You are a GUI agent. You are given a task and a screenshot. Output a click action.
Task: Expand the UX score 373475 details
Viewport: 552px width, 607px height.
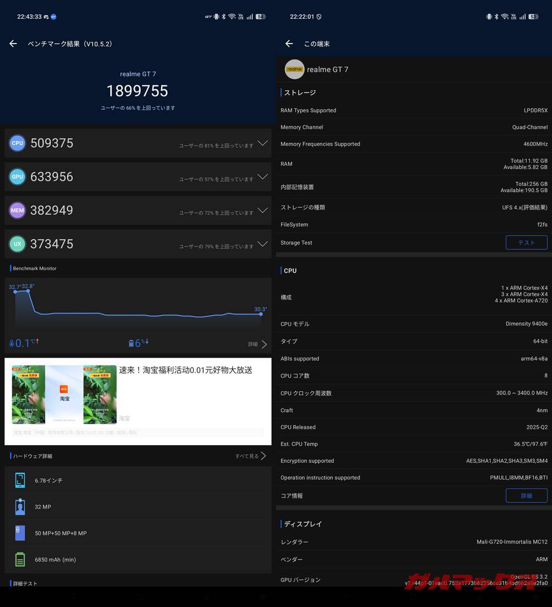point(263,244)
